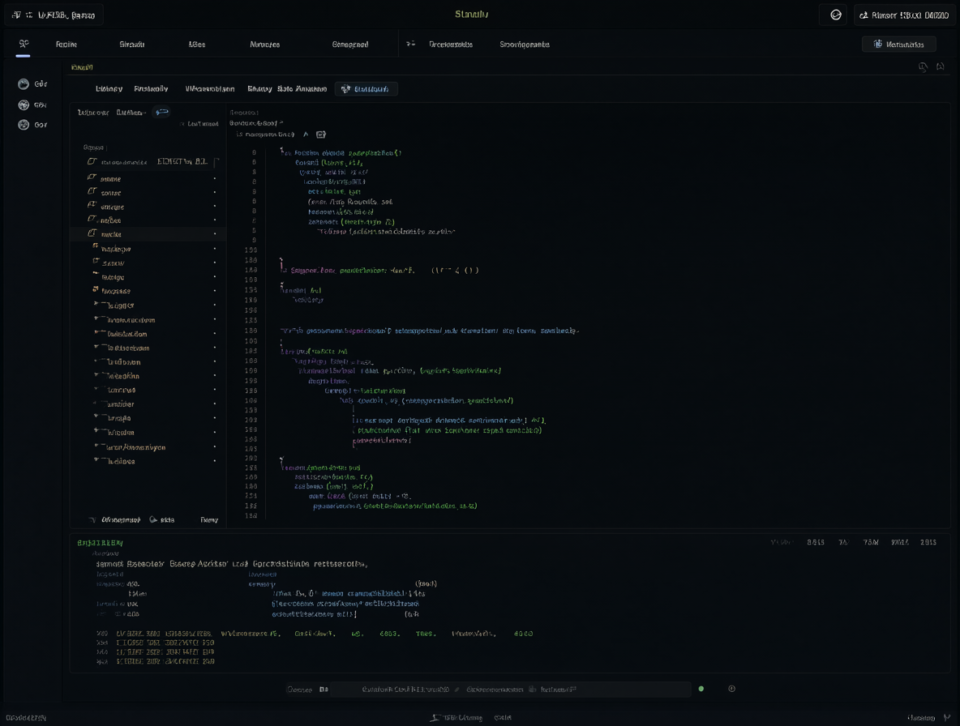960x726 pixels.
Task: Click the topmost round icon in the left sidebar
Action: (24, 84)
